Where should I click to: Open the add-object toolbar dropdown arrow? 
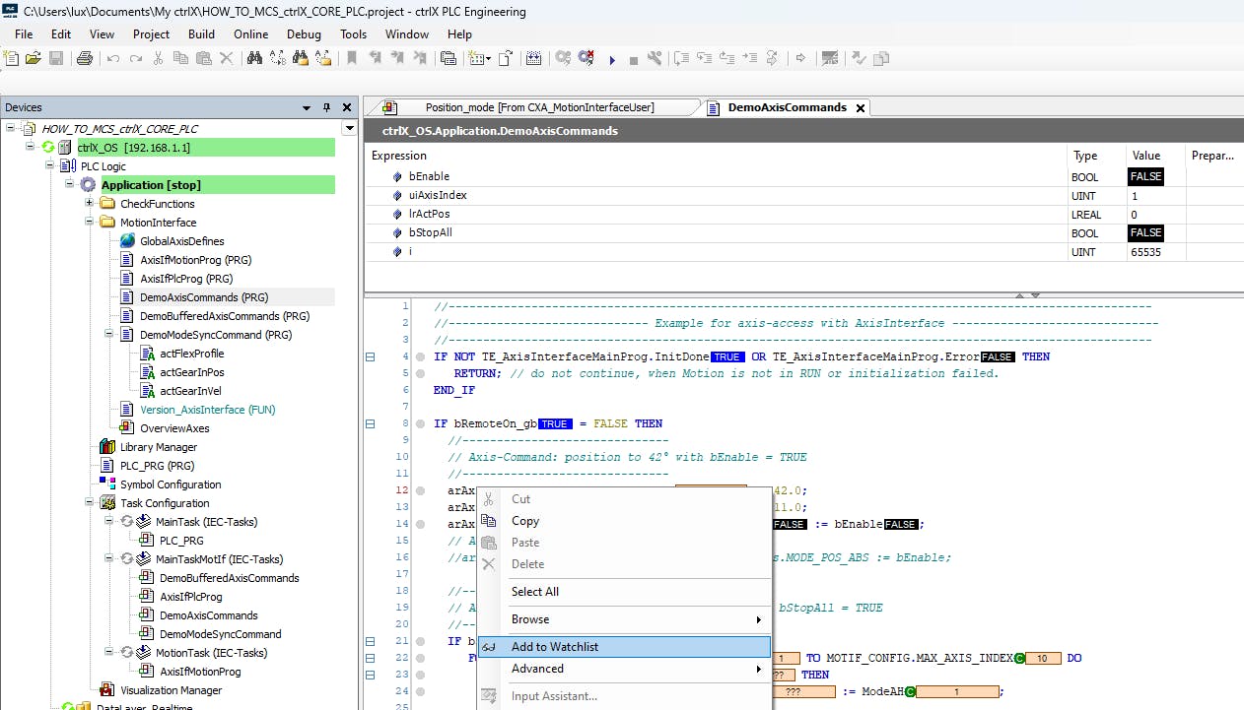[x=487, y=60]
